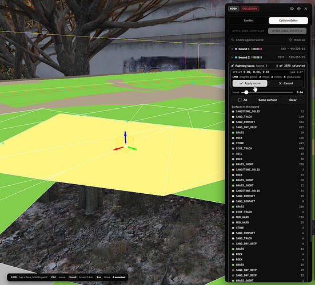Screen dimensions: 315x285
Task: Expand the bound 2 chevron
Action: coord(232,58)
